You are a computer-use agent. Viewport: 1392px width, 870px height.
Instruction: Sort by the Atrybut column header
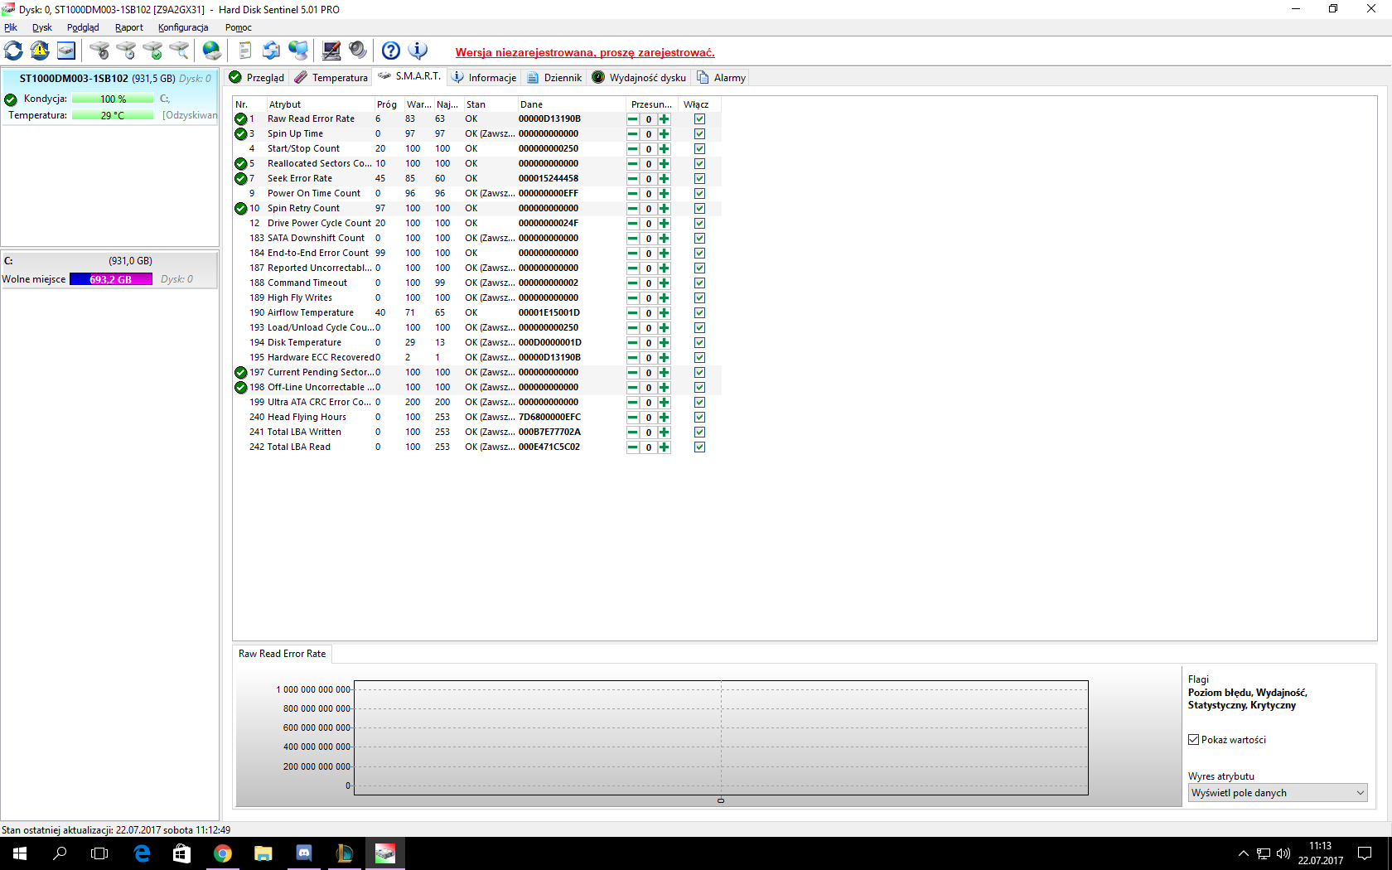click(x=319, y=104)
